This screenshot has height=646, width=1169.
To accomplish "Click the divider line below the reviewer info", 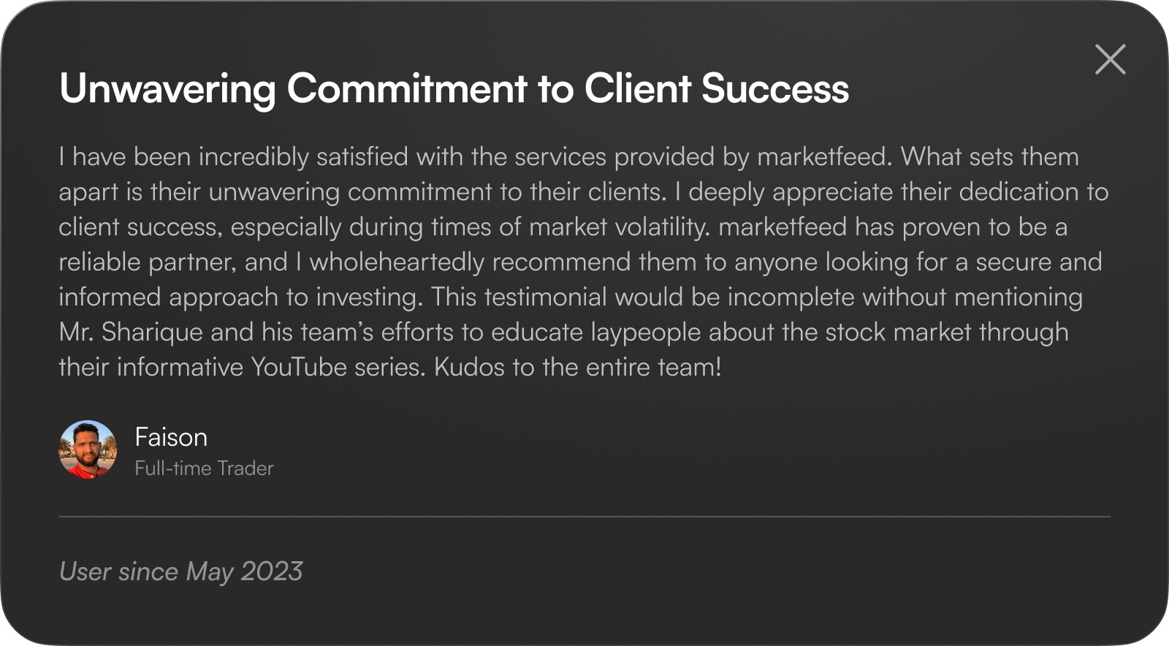I will 584,517.
